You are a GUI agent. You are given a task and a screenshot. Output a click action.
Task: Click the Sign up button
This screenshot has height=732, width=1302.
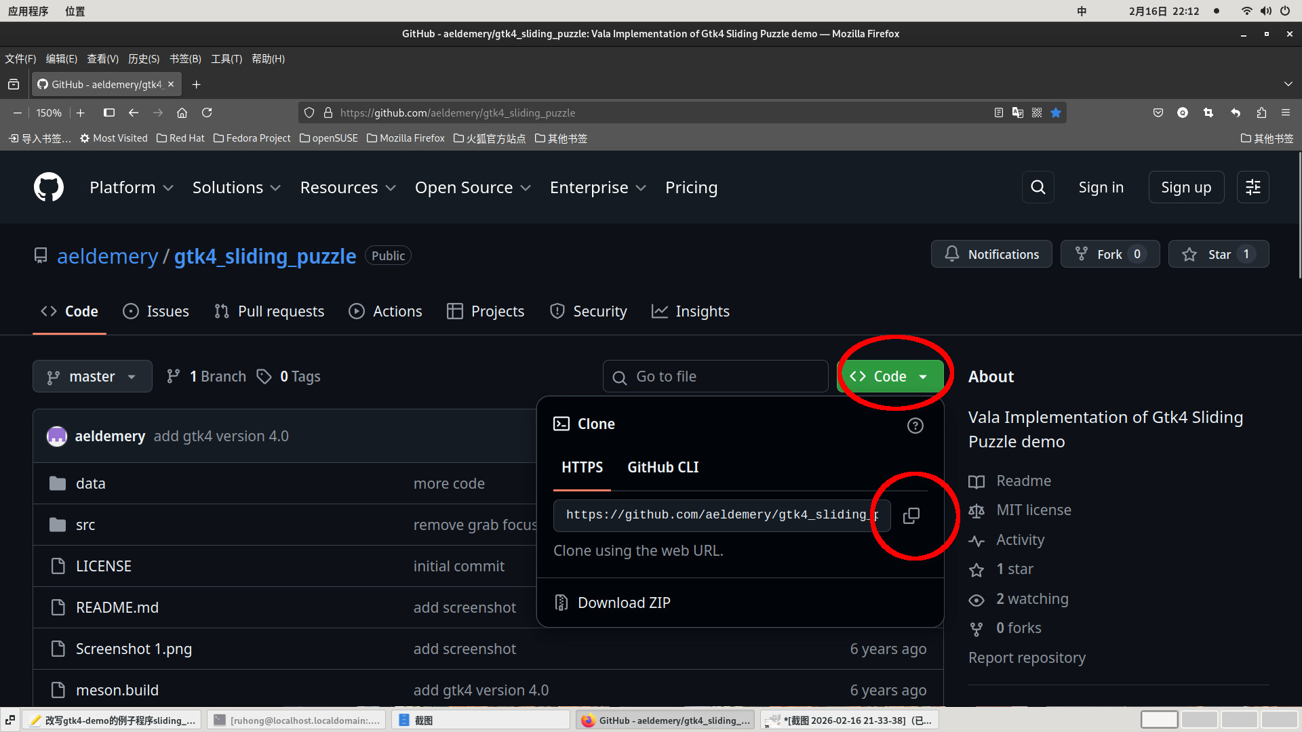pos(1185,188)
